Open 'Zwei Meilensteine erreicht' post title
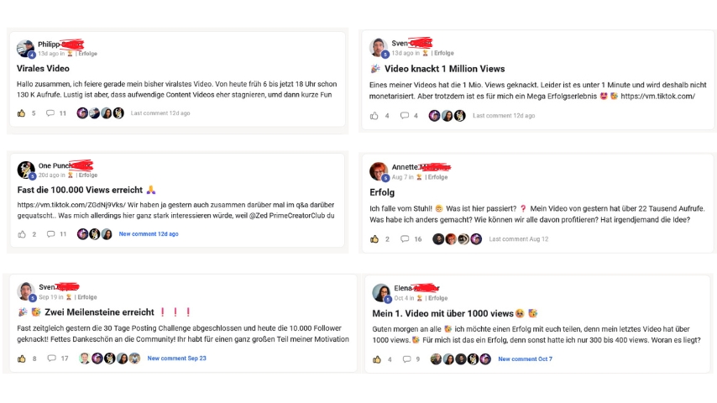This screenshot has width=717, height=403. (x=94, y=312)
